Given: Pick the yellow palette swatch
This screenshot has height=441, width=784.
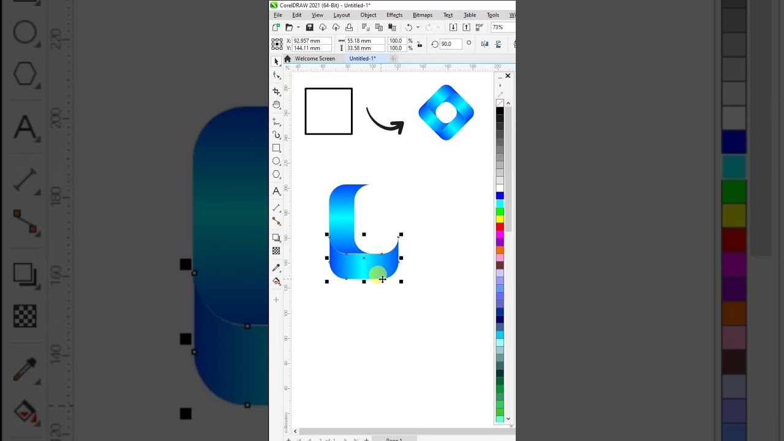Looking at the screenshot, I should 500,219.
